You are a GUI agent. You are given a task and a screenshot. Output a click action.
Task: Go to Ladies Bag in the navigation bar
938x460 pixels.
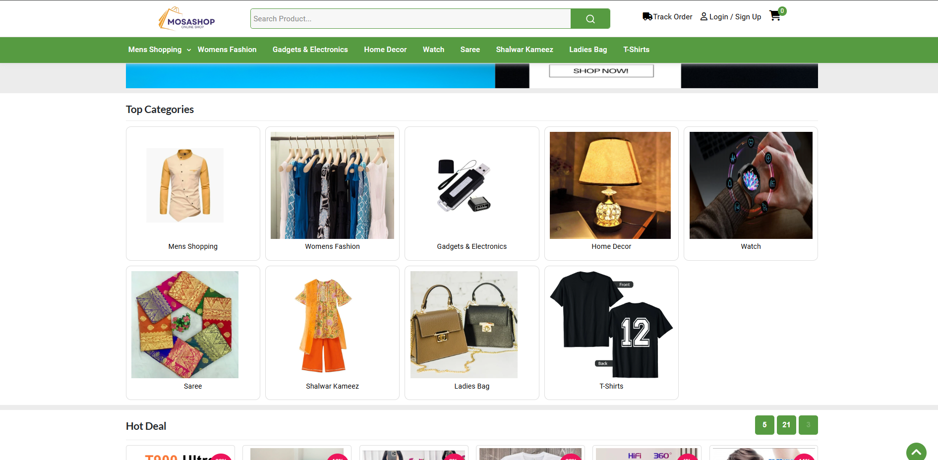click(x=587, y=50)
